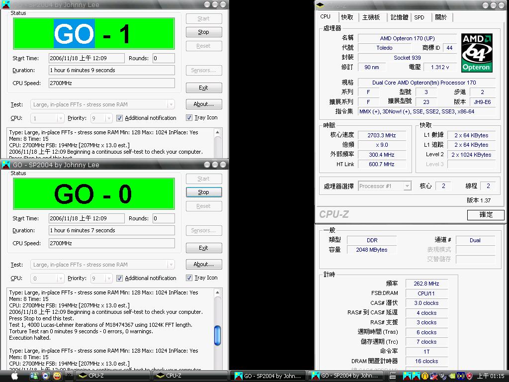Launch MSN Messenger from quick launch
This screenshot has width=509, height=382.
[34, 376]
